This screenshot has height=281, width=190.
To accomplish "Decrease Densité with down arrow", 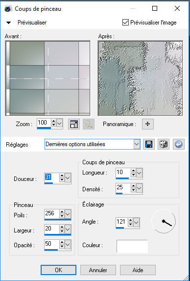I will 133,190.
